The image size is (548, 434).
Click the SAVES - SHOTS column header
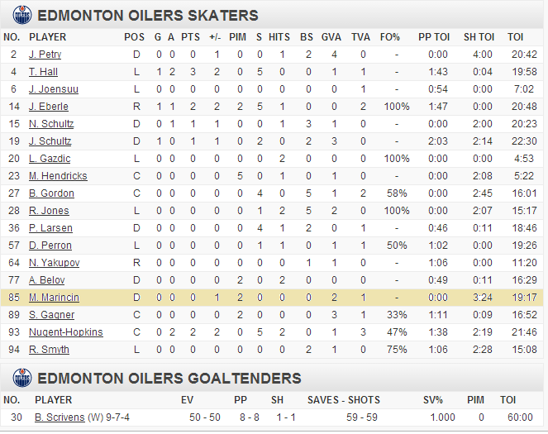(344, 400)
